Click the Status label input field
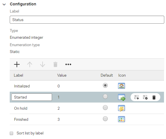Image resolution: width=166 pixels, height=139 pixels. tap(87, 20)
